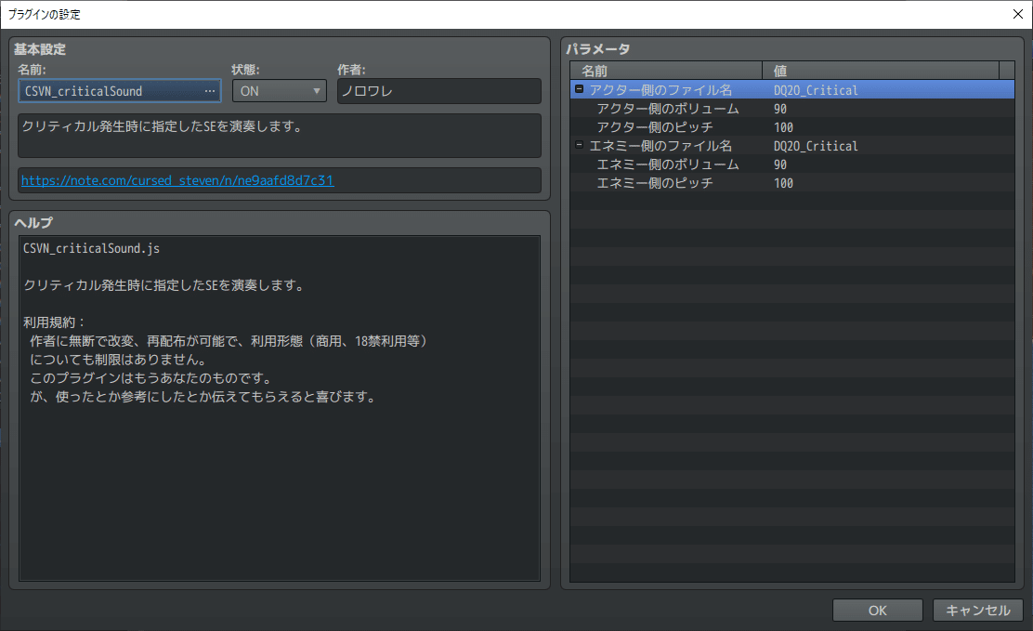Click the plugin name browse (…) icon

[x=211, y=90]
